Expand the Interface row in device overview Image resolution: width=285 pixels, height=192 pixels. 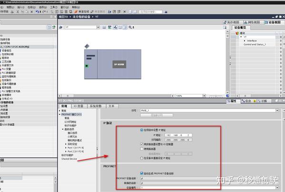pos(245,41)
